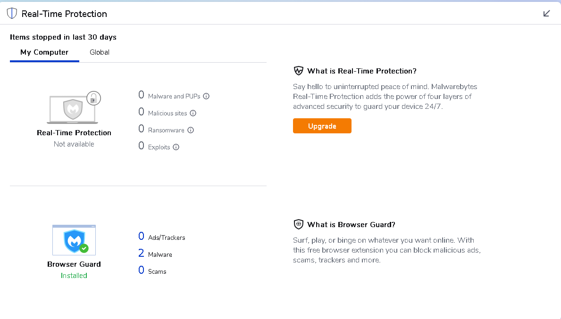Click the Ransomware info icon
This screenshot has height=319, width=561.
point(191,130)
